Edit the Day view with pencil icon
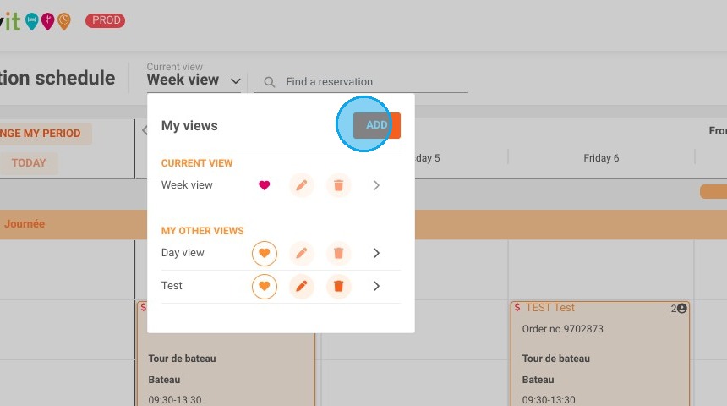727x406 pixels. click(302, 254)
